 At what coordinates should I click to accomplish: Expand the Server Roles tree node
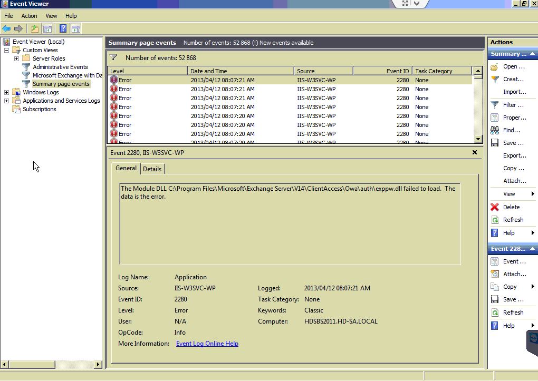point(16,58)
